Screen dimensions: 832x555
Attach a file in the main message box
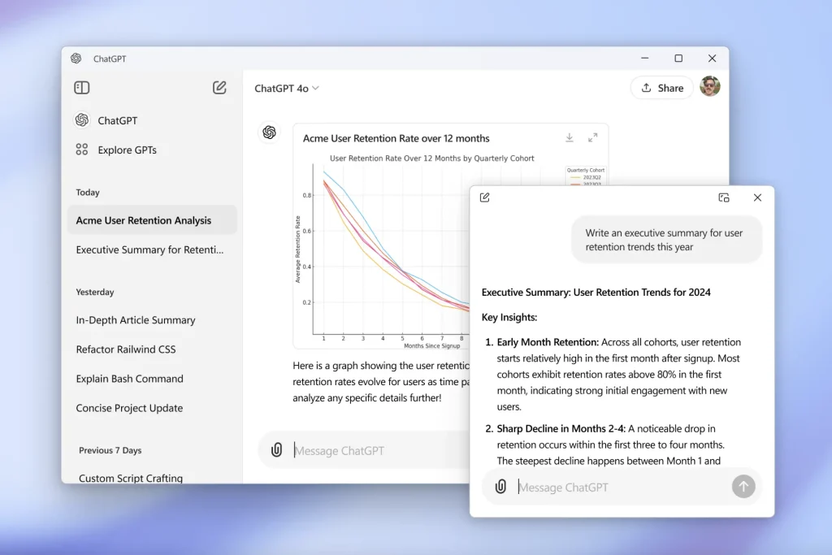click(277, 450)
